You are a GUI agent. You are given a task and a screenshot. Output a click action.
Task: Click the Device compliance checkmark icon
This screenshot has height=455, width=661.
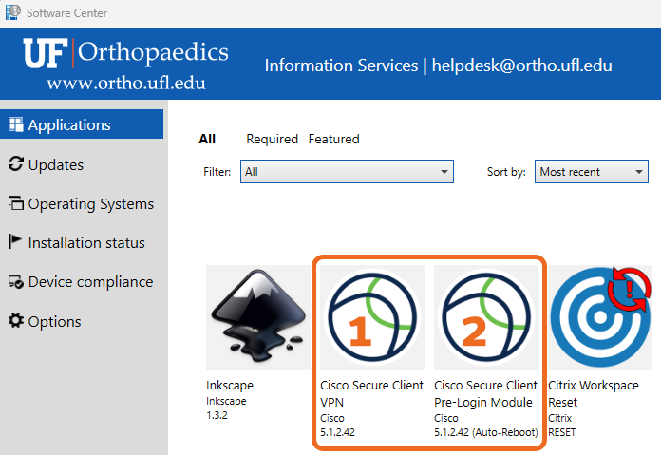[x=16, y=282]
